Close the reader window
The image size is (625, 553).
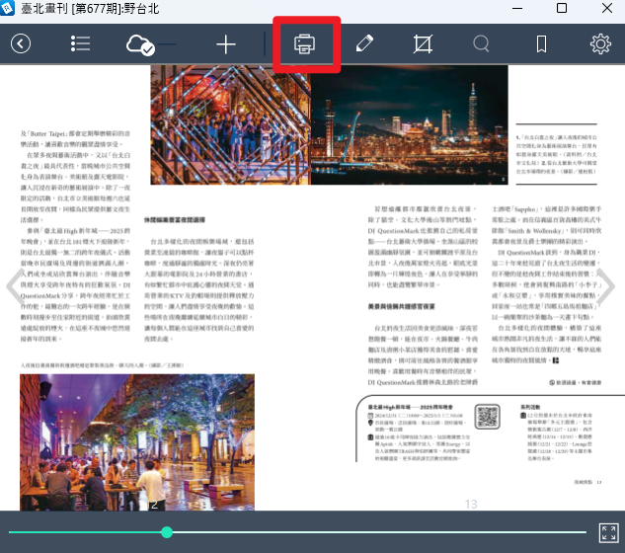click(x=607, y=8)
